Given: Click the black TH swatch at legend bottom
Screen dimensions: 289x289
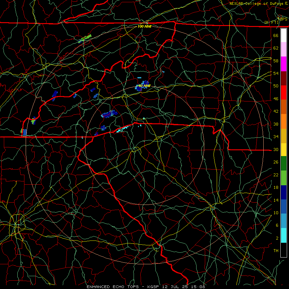Looking at the screenshot, I should click(284, 250).
